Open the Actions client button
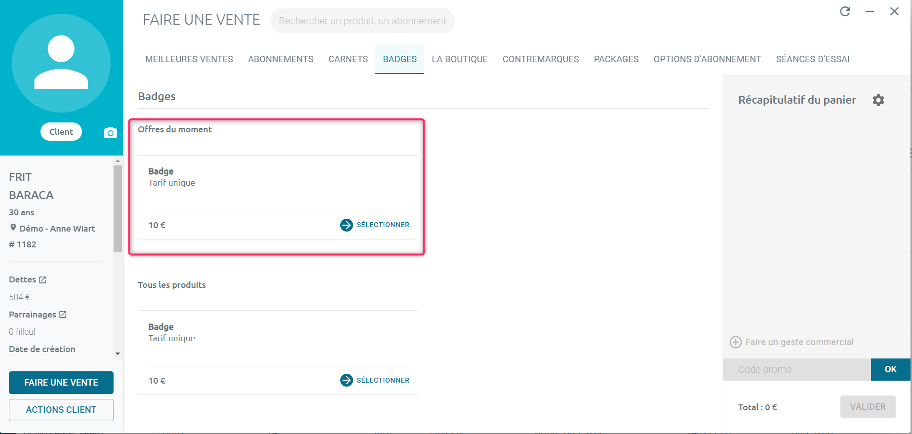 tap(61, 410)
